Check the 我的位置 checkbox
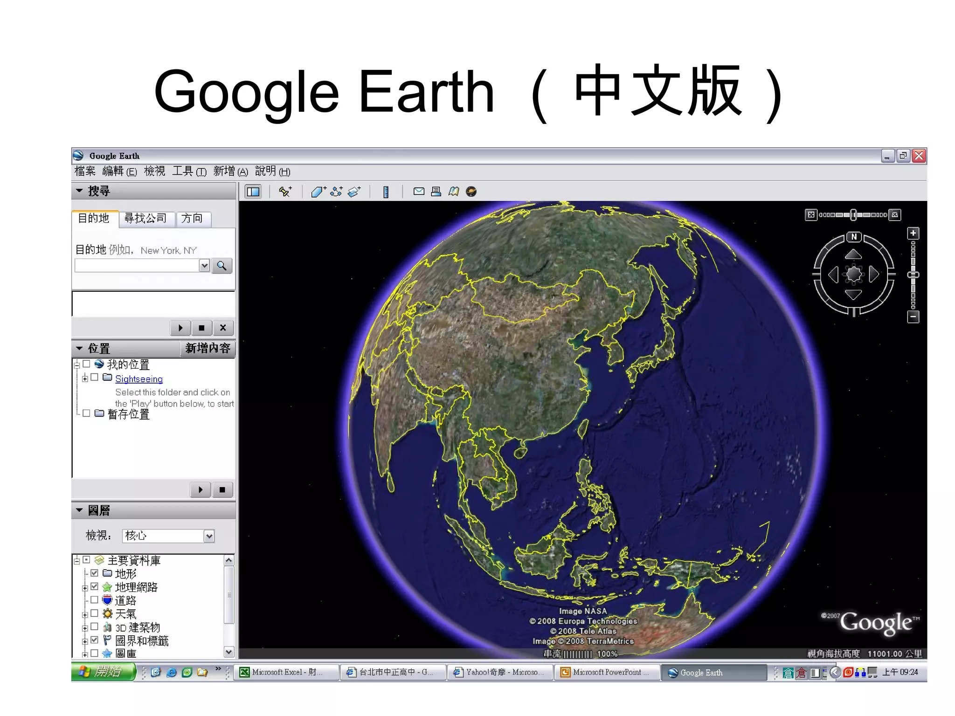 (86, 364)
